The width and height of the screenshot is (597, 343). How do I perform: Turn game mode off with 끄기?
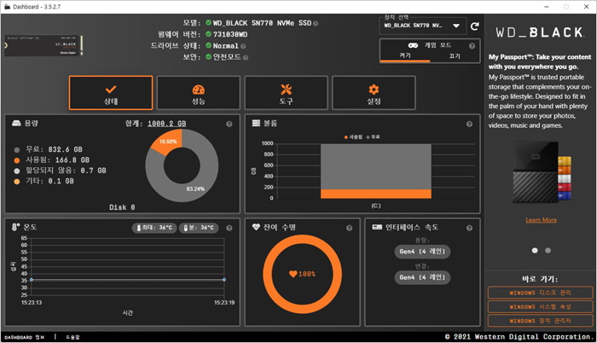click(455, 55)
